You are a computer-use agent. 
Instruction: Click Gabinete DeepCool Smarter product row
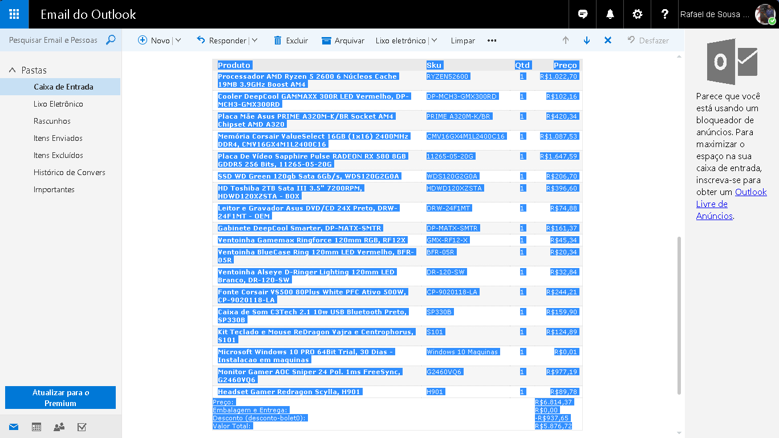(x=300, y=228)
